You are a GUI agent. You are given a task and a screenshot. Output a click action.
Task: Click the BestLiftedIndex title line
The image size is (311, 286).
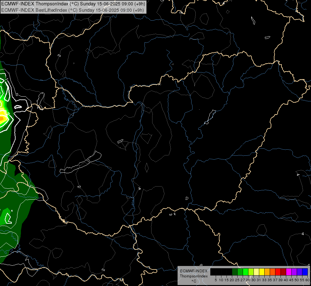coord(73,10)
